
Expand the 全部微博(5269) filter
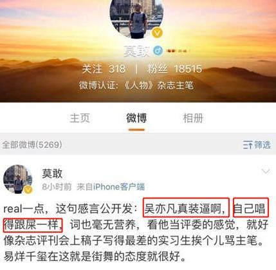[32, 145]
